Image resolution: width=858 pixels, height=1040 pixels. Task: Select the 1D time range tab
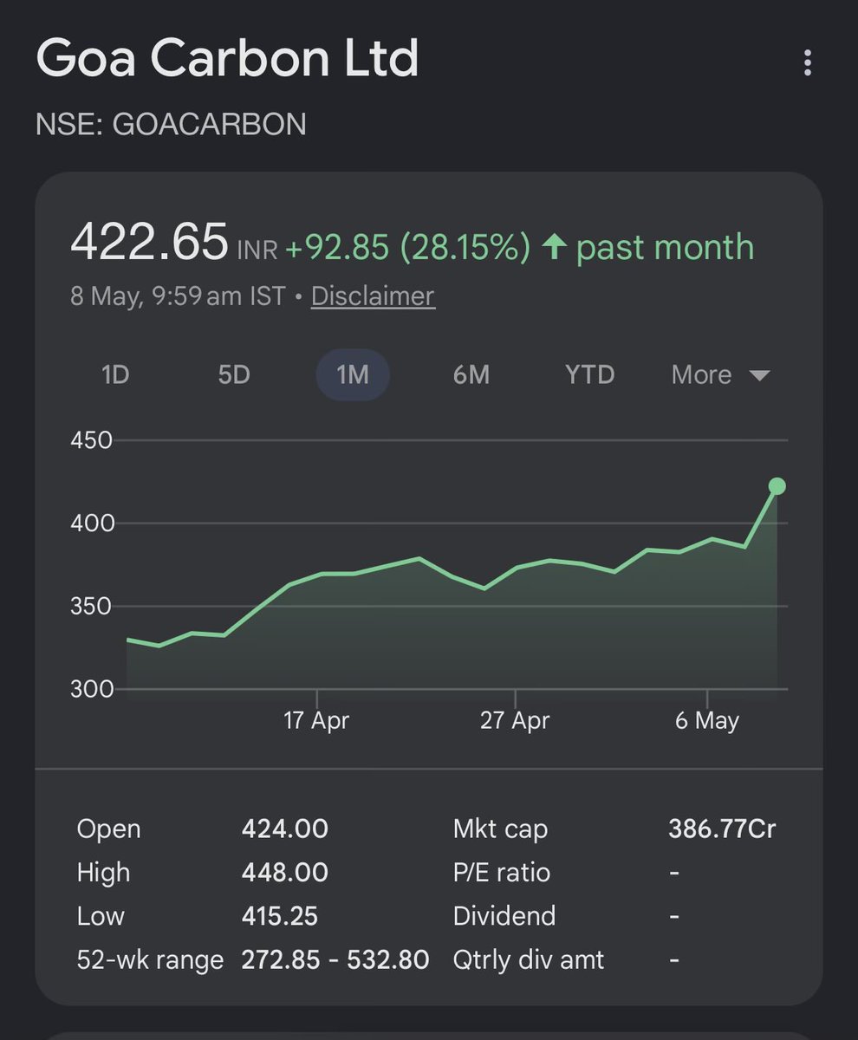115,375
